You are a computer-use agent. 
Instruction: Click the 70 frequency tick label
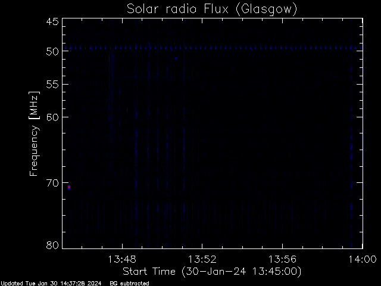(x=52, y=183)
